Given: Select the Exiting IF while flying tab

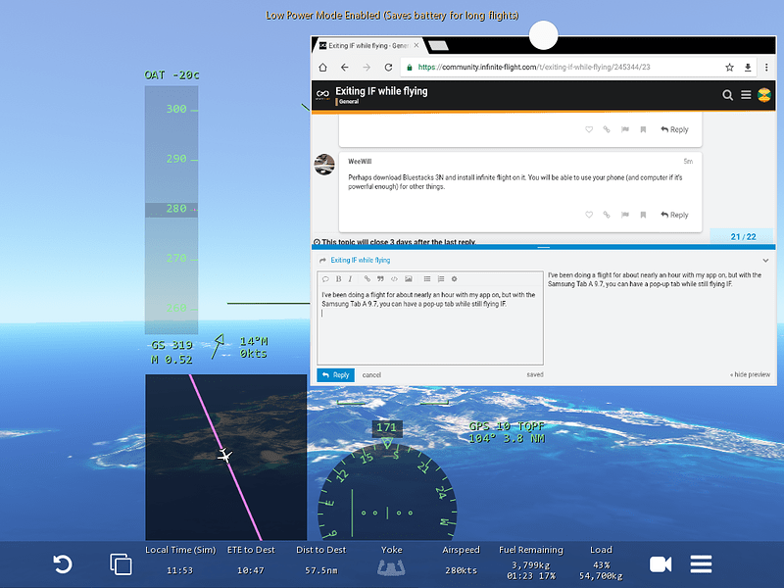Looking at the screenshot, I should coord(369,45).
